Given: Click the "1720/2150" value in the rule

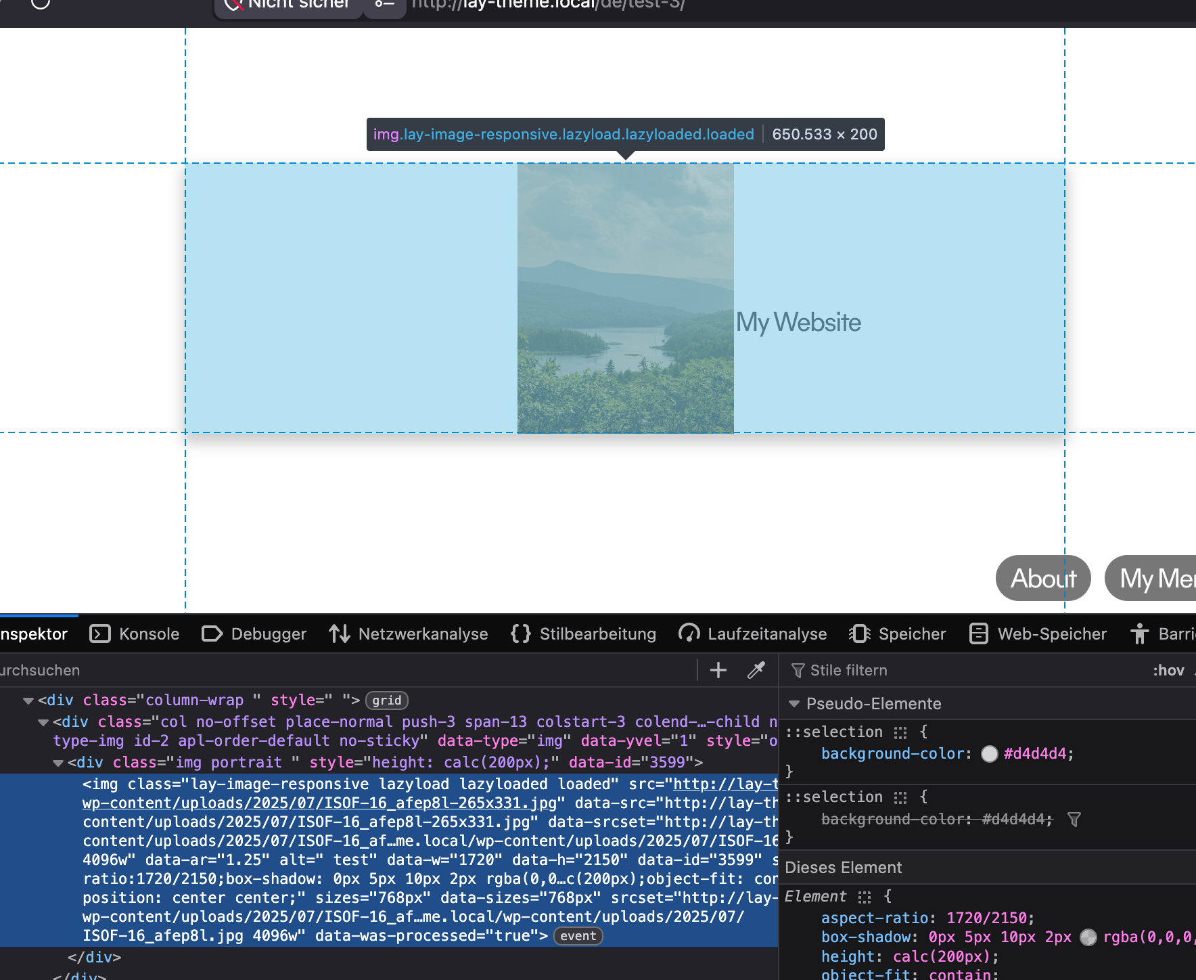Looking at the screenshot, I should click(x=987, y=918).
